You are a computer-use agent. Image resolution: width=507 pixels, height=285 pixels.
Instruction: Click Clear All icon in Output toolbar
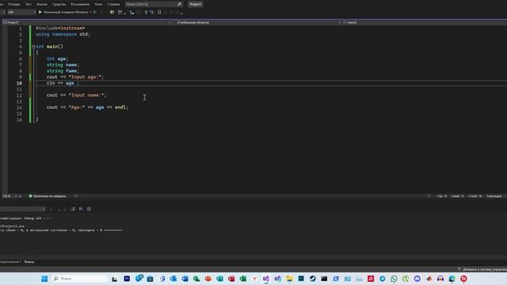point(73,209)
